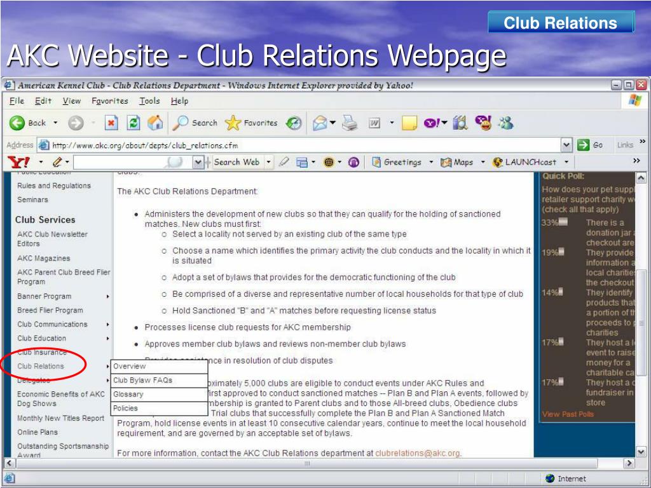651x488 pixels.
Task: Select Overview in Club Relations flyout
Action: point(160,367)
